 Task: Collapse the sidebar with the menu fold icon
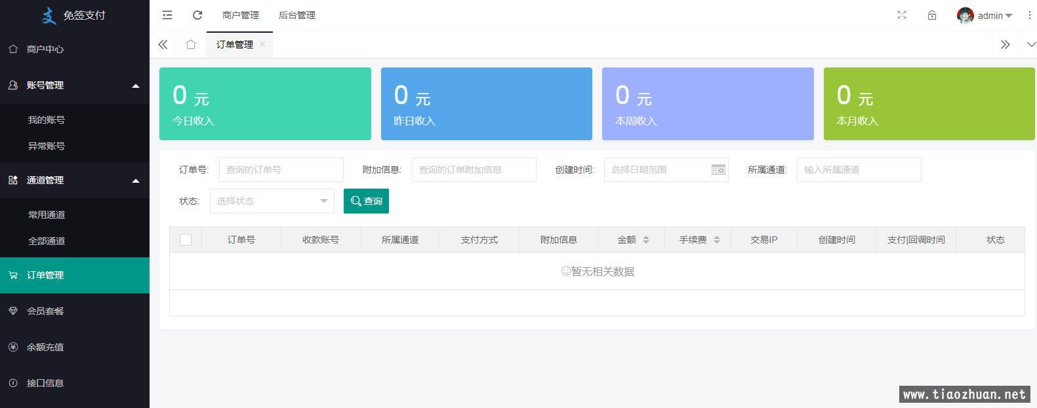coord(167,15)
